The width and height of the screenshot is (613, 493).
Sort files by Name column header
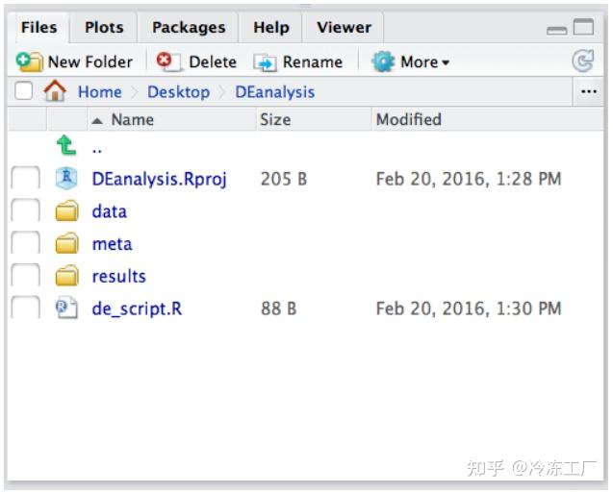tap(132, 119)
